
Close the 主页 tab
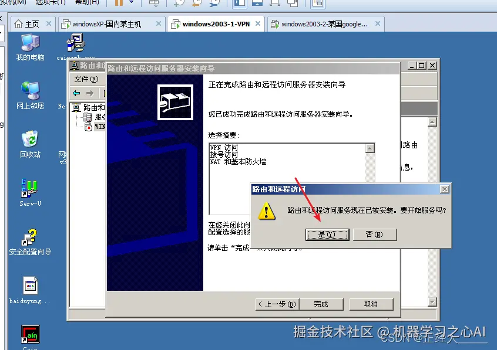49,23
